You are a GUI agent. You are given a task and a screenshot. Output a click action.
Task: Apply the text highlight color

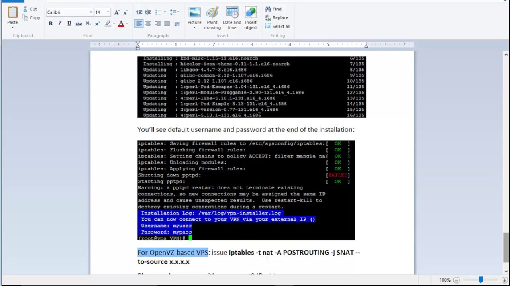point(108,24)
